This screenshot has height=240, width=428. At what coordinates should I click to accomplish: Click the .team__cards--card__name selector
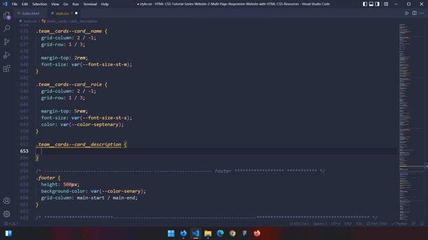[69, 31]
